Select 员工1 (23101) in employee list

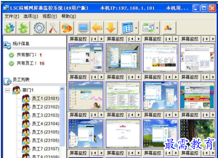tap(46, 98)
